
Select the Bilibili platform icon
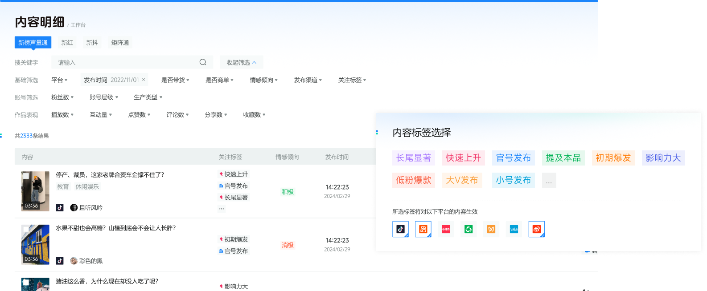tap(514, 229)
